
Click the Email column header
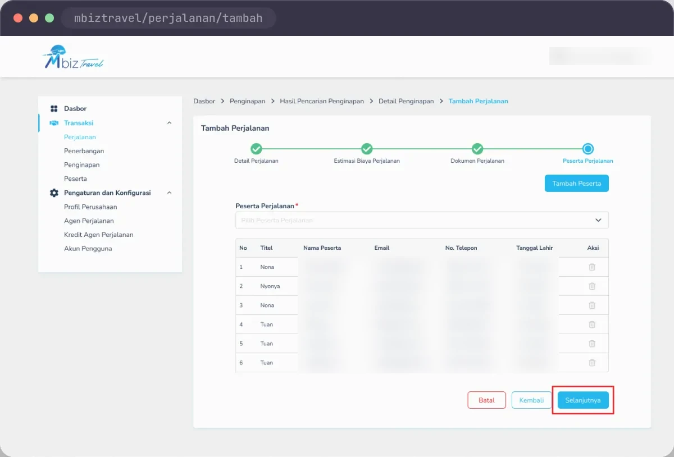coord(382,248)
